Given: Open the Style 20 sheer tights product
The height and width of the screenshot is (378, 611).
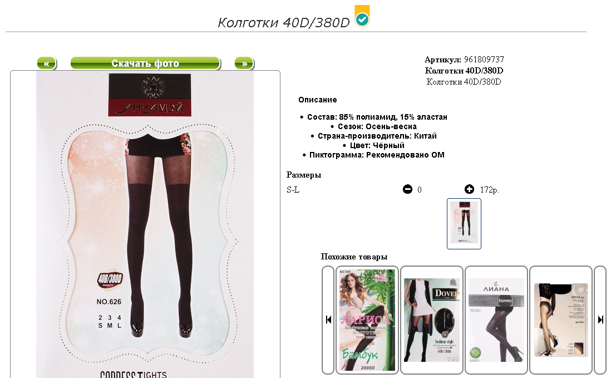Looking at the screenshot, I should pyautogui.click(x=561, y=320).
